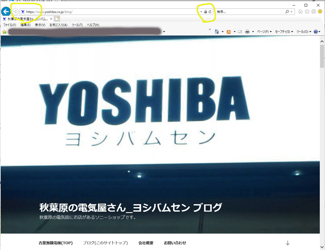Open the 編集(E) menu
Image resolution: width=325 pixels, height=250 pixels.
[x=26, y=25]
